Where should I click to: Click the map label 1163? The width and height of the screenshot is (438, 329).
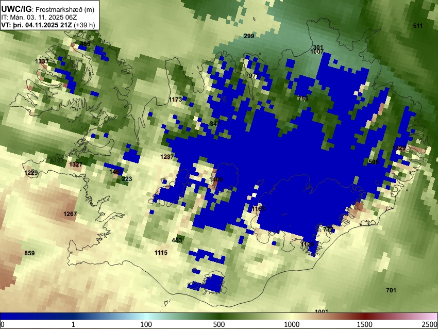(258, 209)
